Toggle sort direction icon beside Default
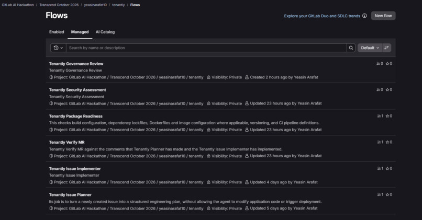The width and height of the screenshot is (422, 220). (x=386, y=48)
